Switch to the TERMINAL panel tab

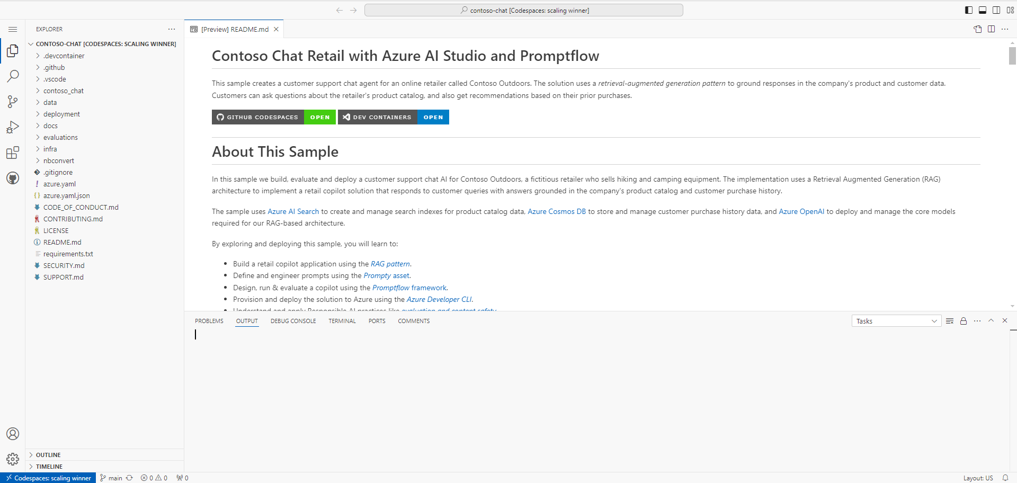tap(342, 321)
